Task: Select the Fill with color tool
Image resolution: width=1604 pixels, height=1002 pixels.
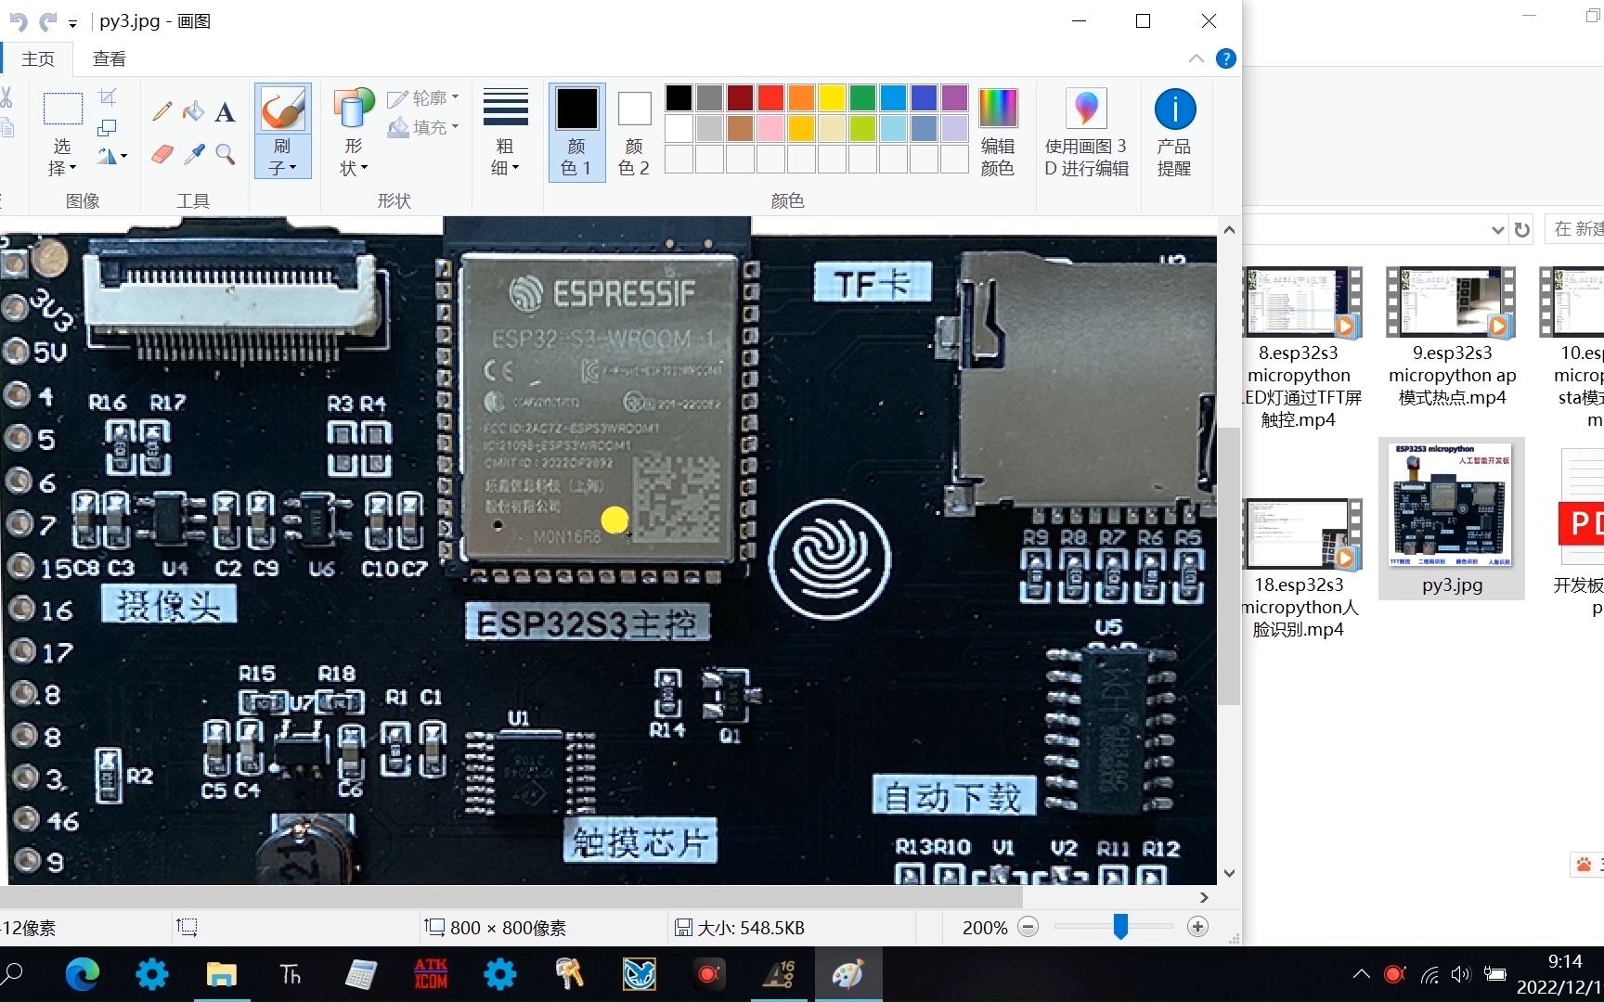Action: click(x=193, y=110)
